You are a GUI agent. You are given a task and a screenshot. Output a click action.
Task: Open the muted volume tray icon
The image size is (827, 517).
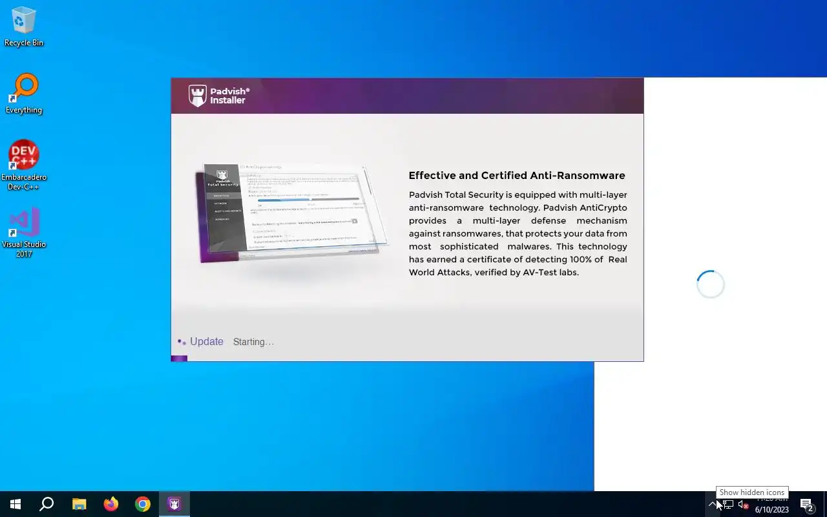(743, 505)
